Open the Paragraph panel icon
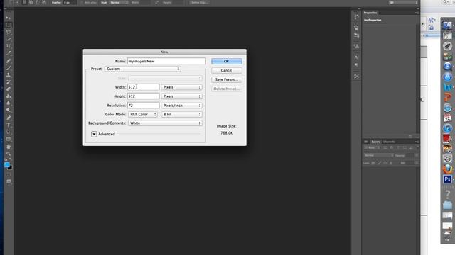 tap(356, 64)
